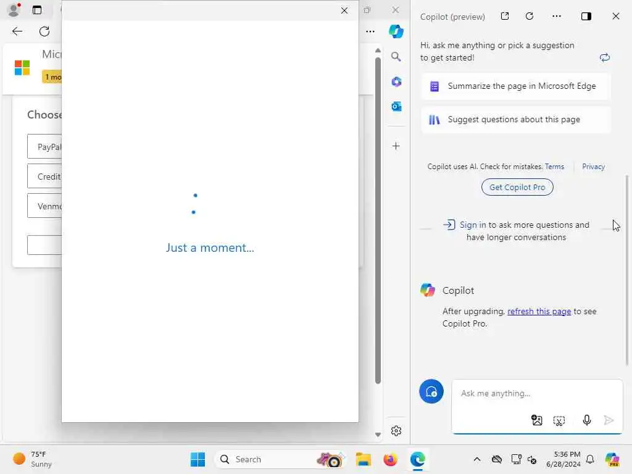This screenshot has height=474, width=632.
Task: Open the Windows Start menu
Action: click(197, 459)
